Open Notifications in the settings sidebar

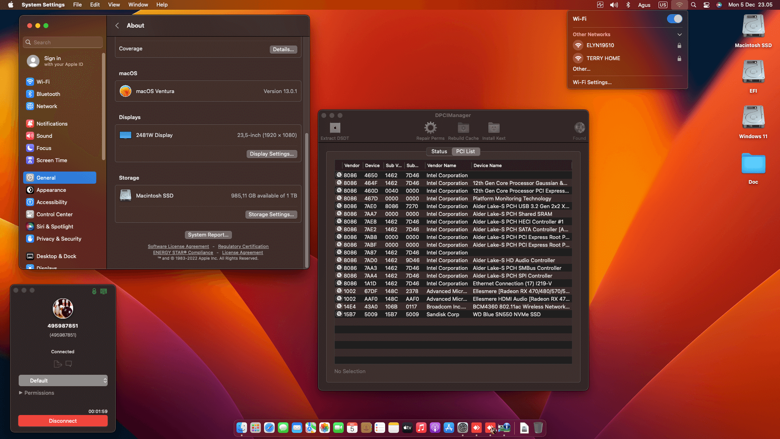[x=60, y=124]
